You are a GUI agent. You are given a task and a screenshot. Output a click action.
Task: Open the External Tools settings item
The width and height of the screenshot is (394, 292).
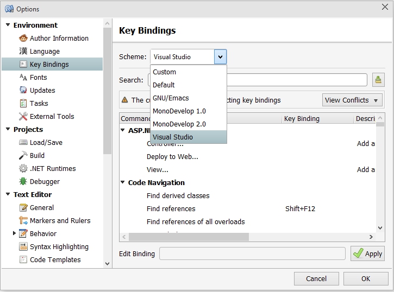(x=52, y=116)
